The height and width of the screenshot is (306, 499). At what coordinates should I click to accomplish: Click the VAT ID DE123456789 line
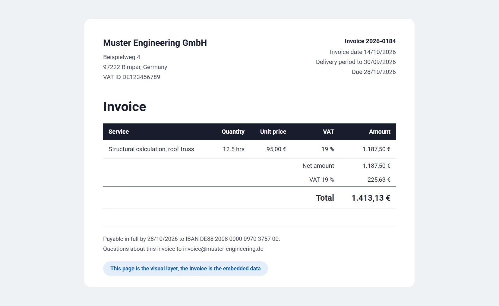(x=131, y=77)
